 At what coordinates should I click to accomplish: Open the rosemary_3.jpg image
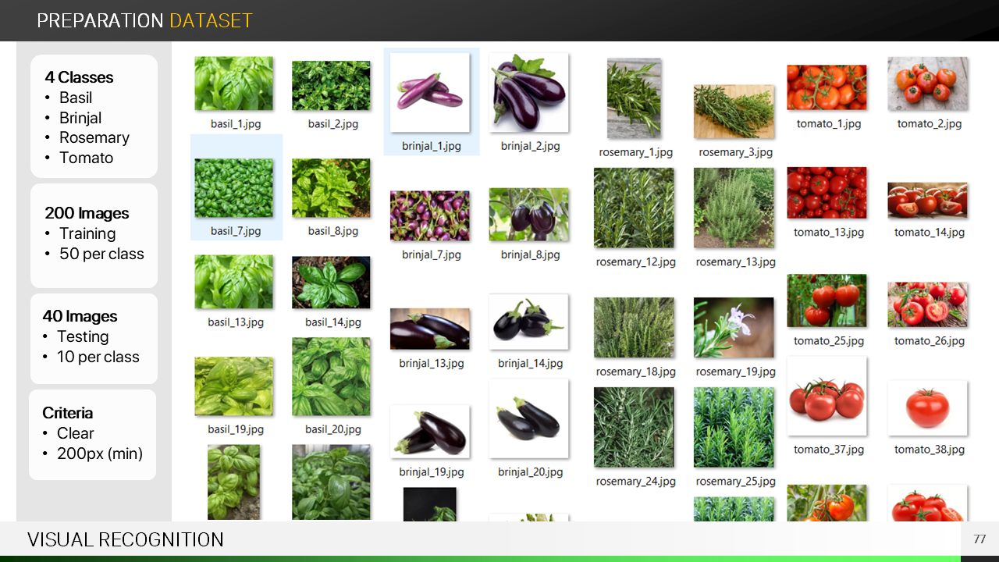point(734,112)
